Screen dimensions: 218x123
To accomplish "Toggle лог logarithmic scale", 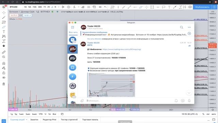I will pyautogui.click(x=208, y=114).
